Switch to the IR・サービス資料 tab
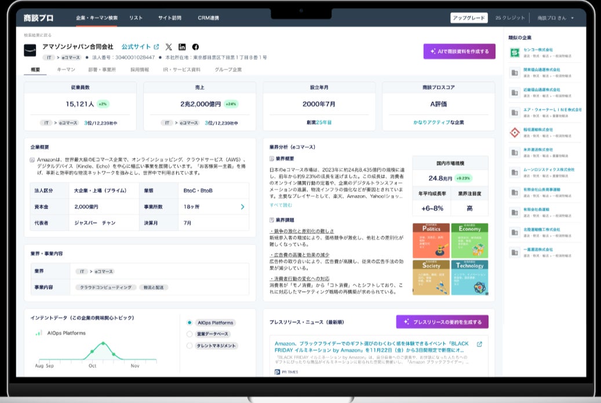601x403 pixels. pos(181,69)
